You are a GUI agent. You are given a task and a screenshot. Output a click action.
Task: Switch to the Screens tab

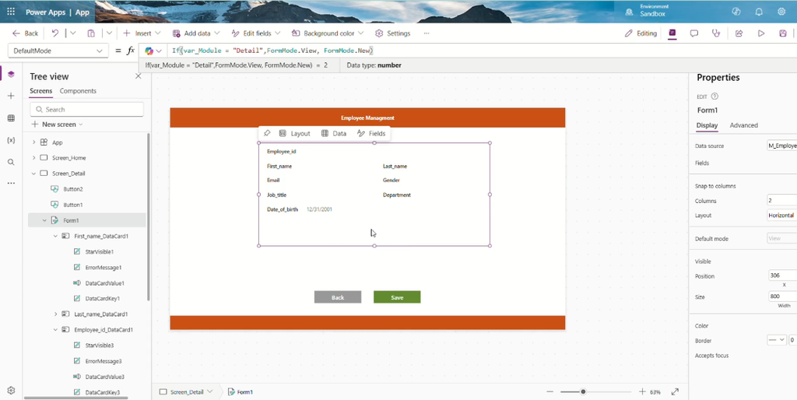40,91
